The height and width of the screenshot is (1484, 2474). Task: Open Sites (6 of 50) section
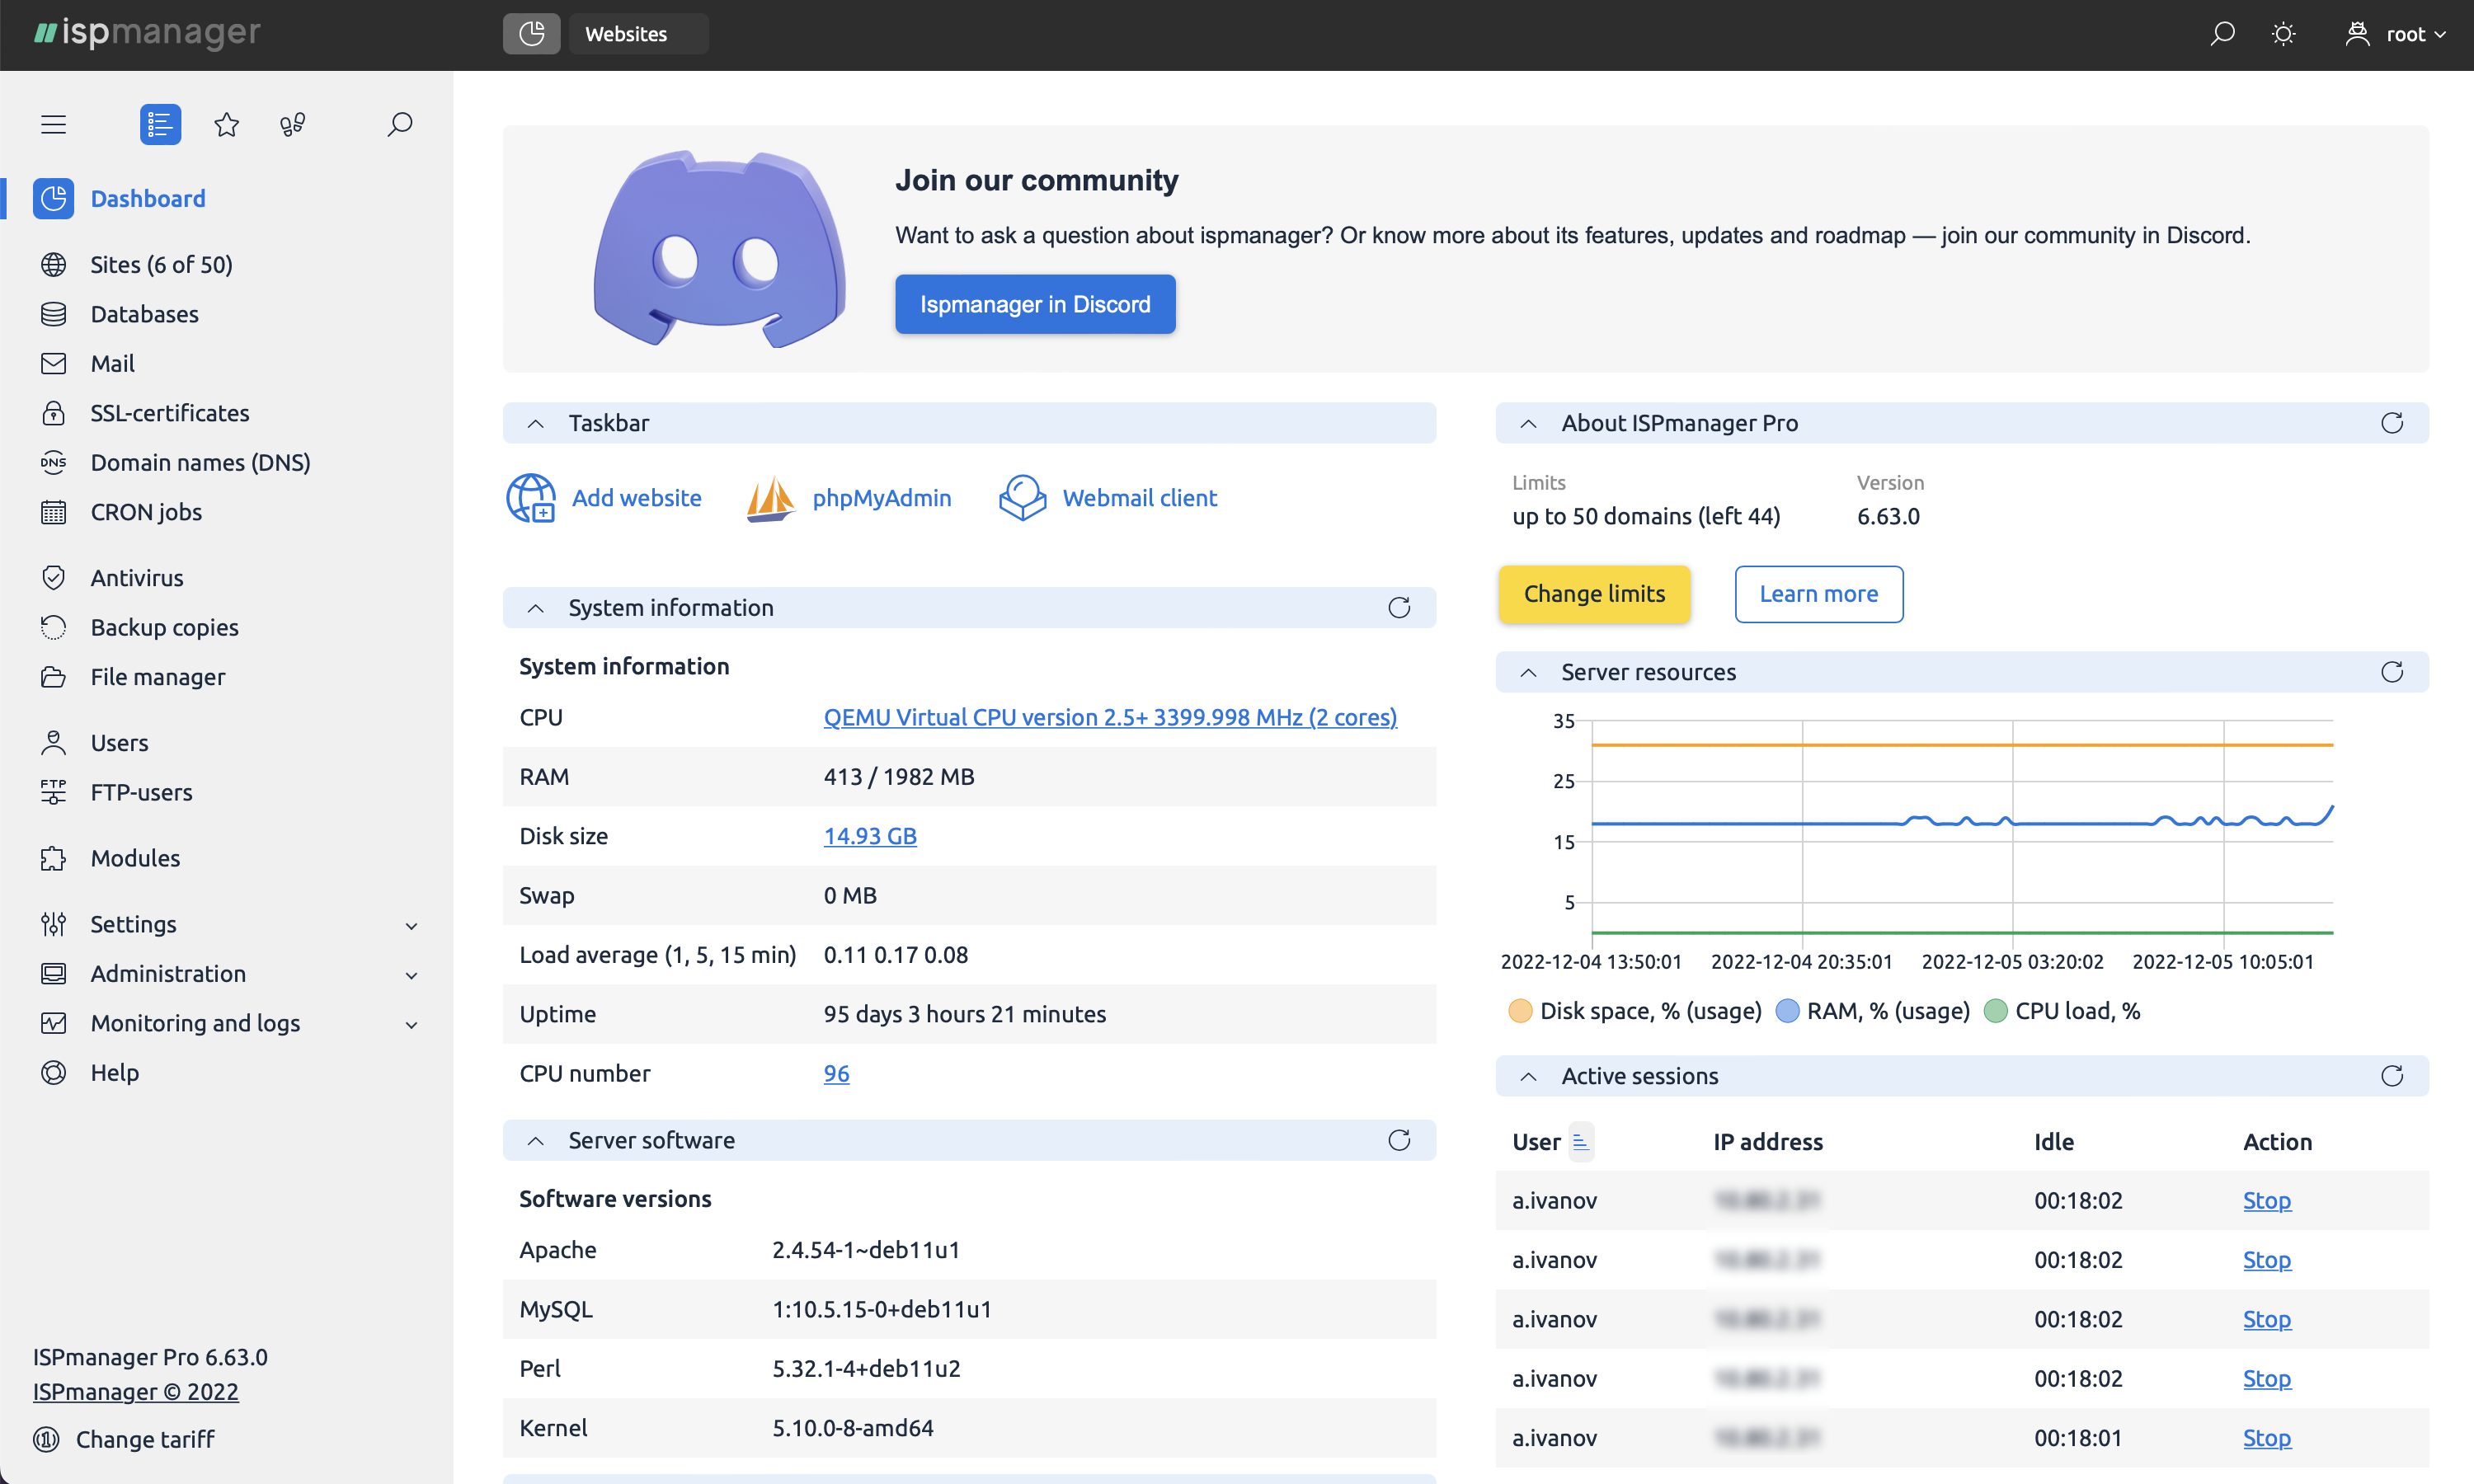click(161, 264)
